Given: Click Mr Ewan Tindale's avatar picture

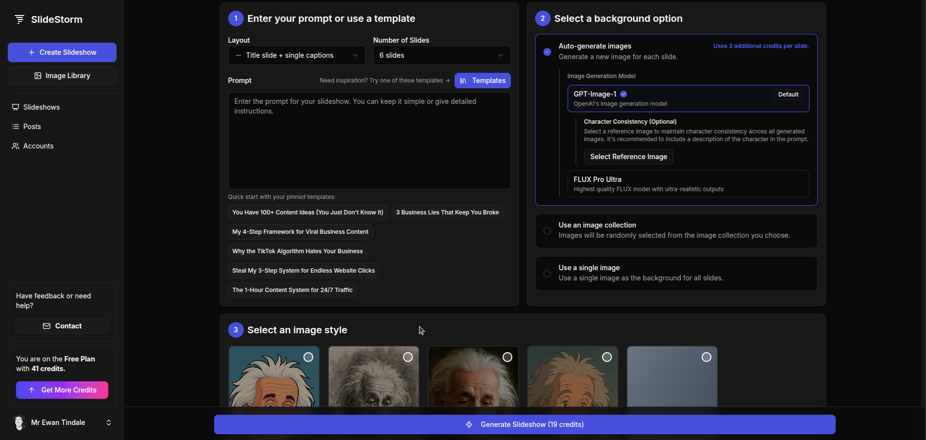Looking at the screenshot, I should pyautogui.click(x=19, y=423).
